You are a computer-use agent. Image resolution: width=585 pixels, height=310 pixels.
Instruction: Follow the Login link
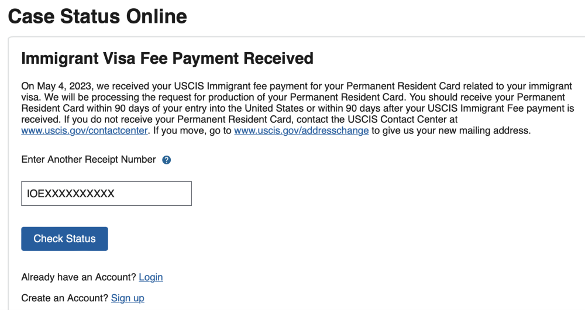point(151,277)
